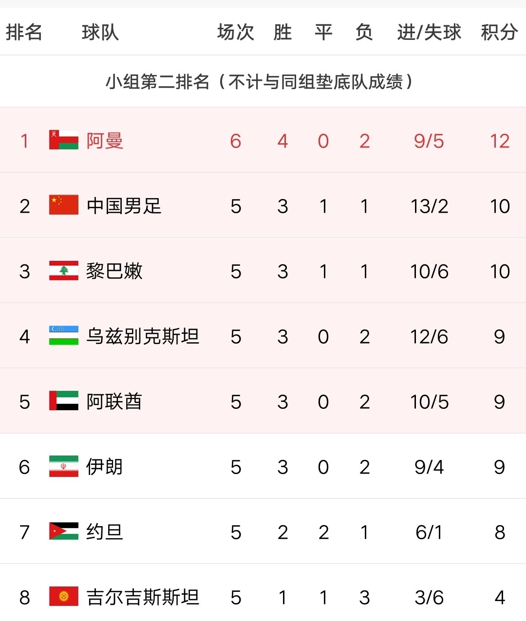Click the Uzbekistan flag icon
Image resolution: width=526 pixels, height=621 pixels.
(64, 335)
